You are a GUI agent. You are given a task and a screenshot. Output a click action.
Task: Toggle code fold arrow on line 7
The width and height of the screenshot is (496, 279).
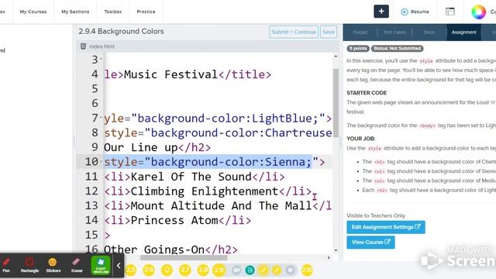click(101, 117)
